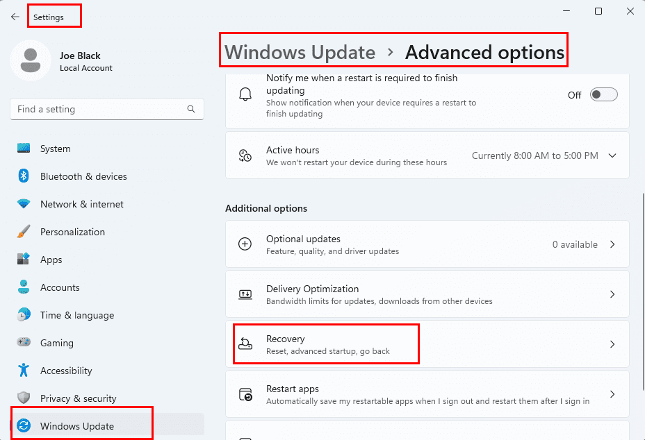Click the Windows Update breadcrumb link
This screenshot has width=645, height=440.
tap(300, 52)
